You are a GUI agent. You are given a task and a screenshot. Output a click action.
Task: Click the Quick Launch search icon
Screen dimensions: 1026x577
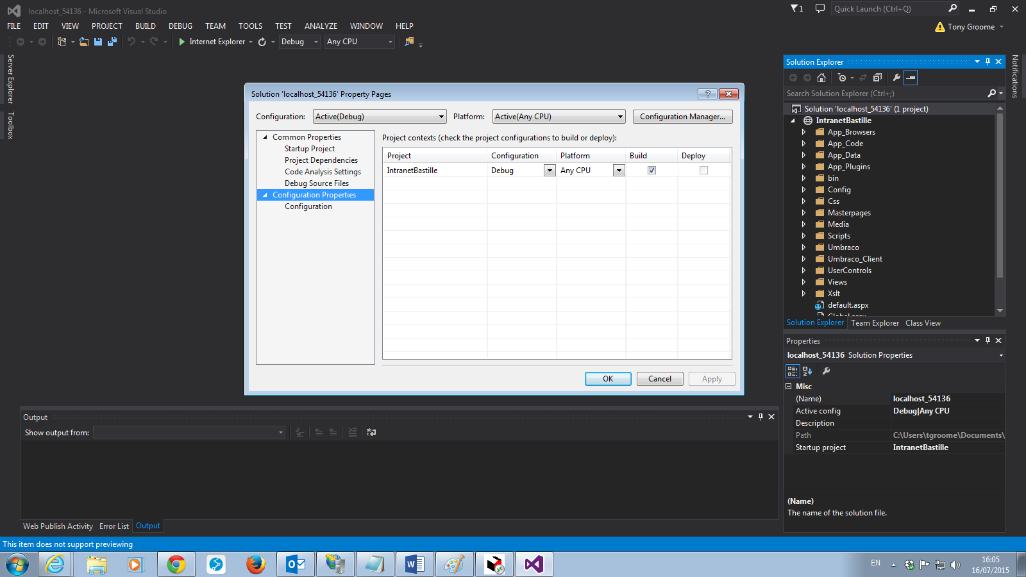953,8
